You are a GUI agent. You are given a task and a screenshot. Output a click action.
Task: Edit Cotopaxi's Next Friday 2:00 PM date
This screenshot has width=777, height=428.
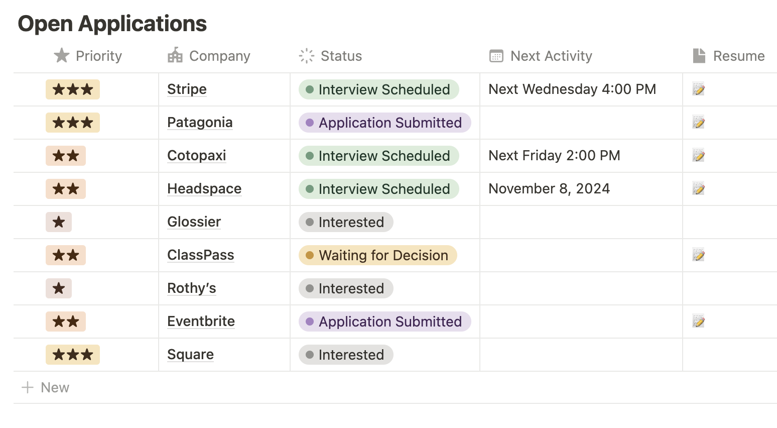click(x=554, y=156)
